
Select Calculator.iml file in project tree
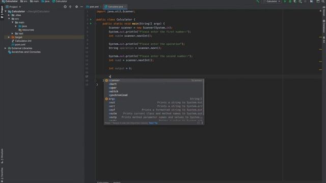tap(21, 41)
